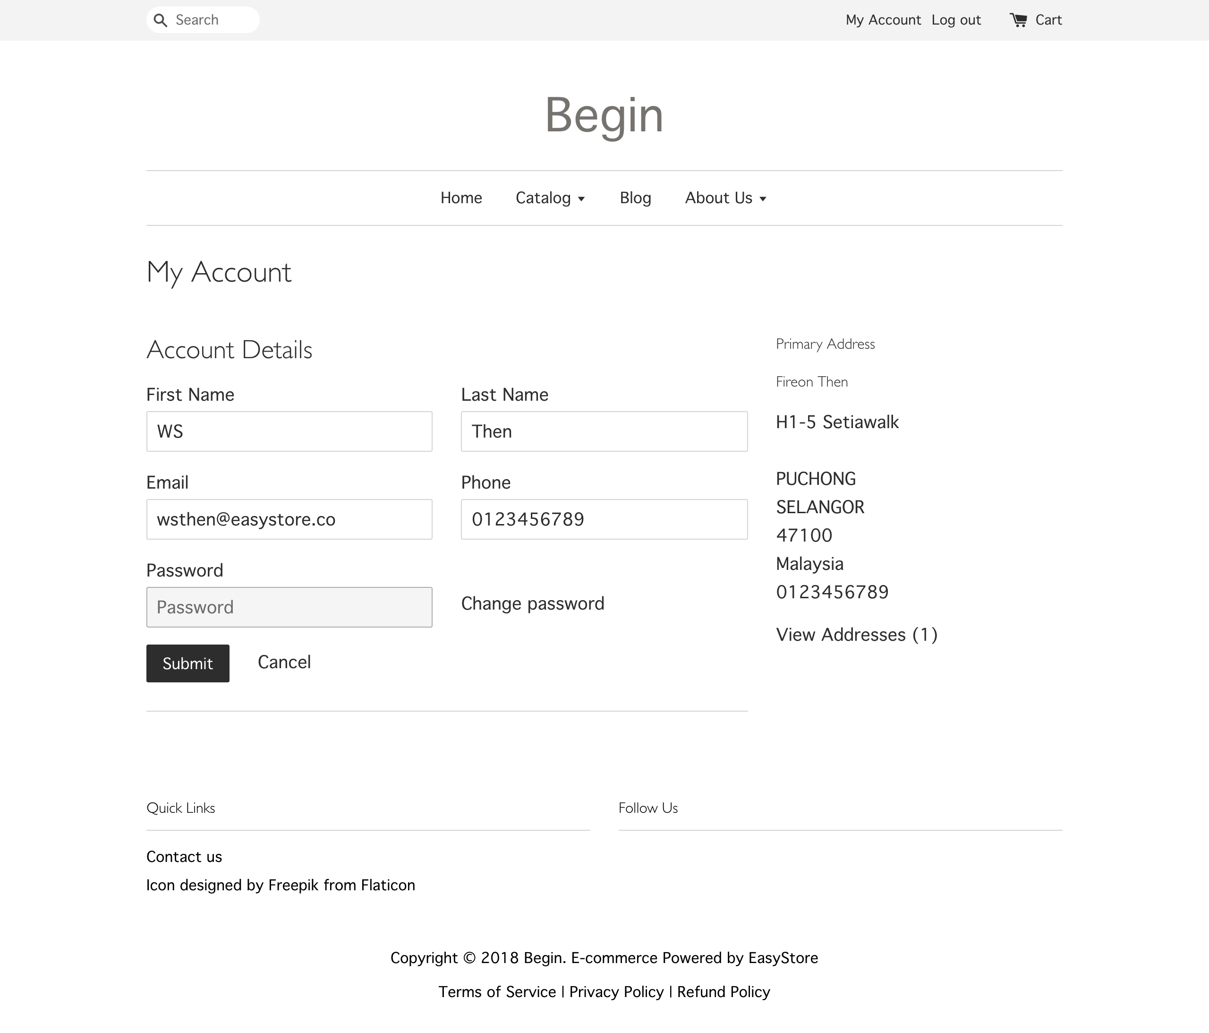Select the Primary Address heading
1209x1033 pixels.
click(x=825, y=344)
